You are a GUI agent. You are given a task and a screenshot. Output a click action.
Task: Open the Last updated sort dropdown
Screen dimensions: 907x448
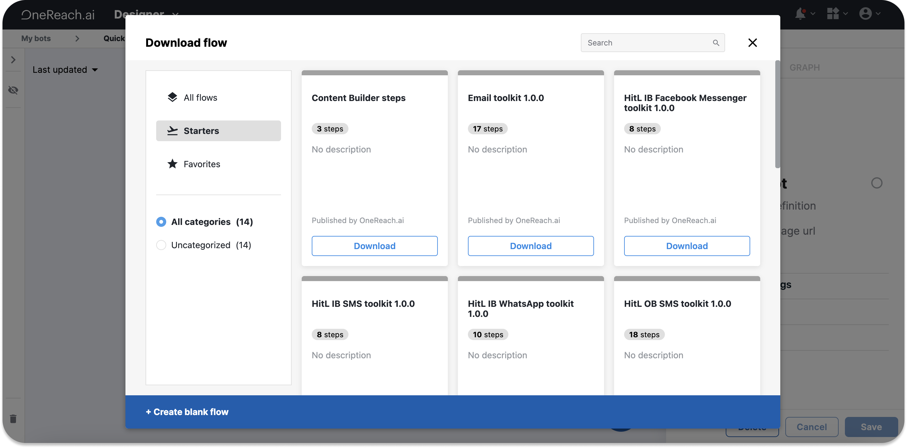(x=65, y=70)
